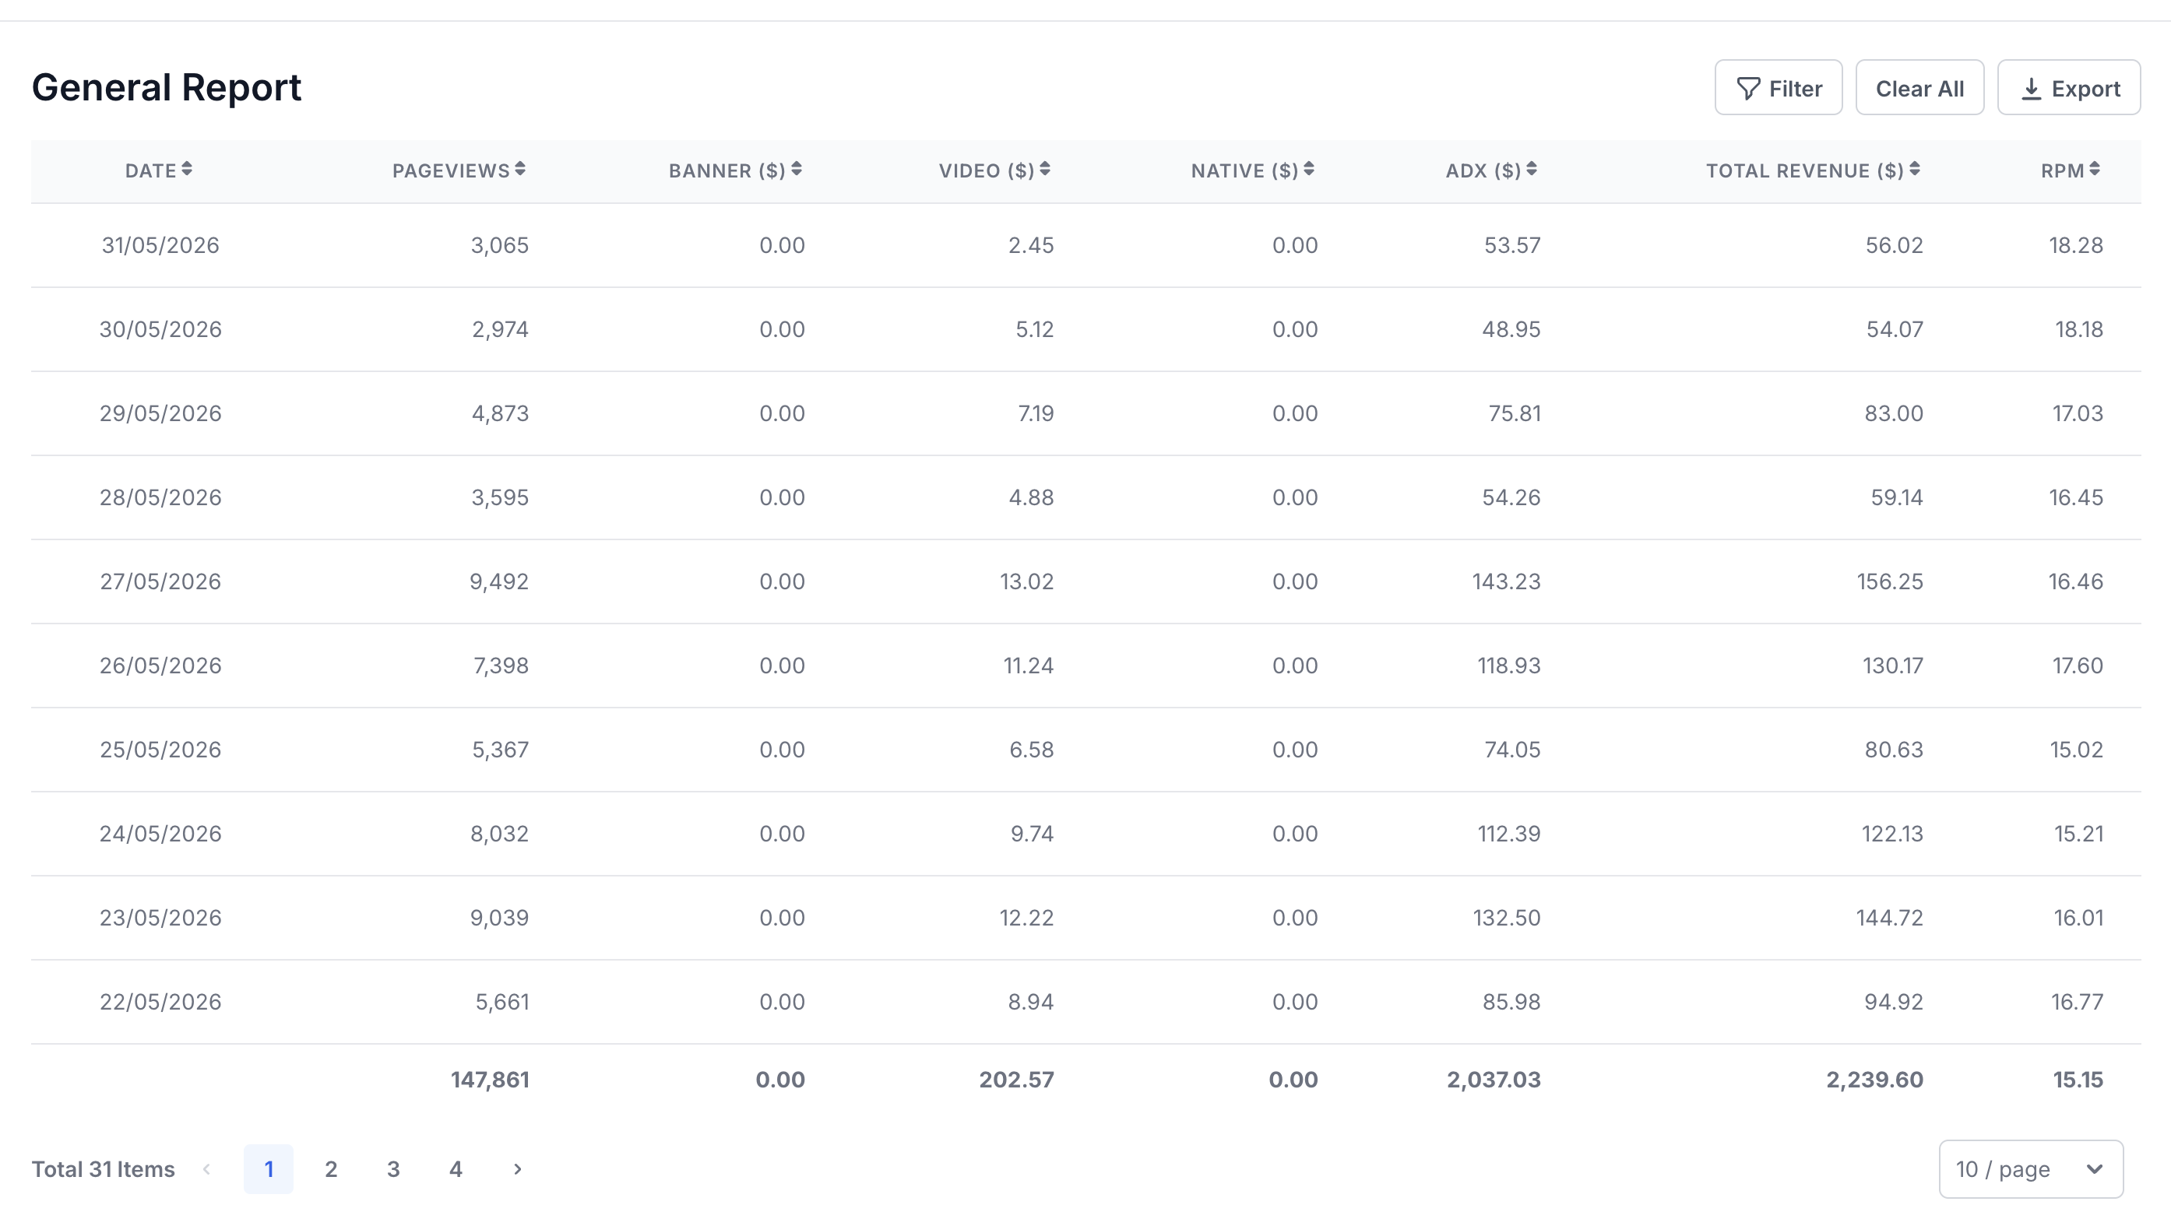
Task: Click the total ADX revenue 2,037.03
Action: (x=1494, y=1080)
